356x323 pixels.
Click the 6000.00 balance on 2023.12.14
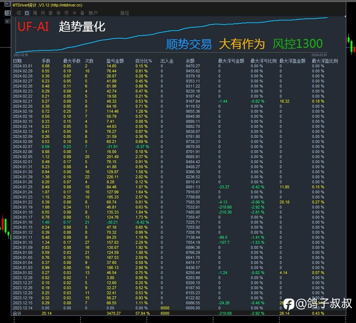pyautogui.click(x=193, y=308)
